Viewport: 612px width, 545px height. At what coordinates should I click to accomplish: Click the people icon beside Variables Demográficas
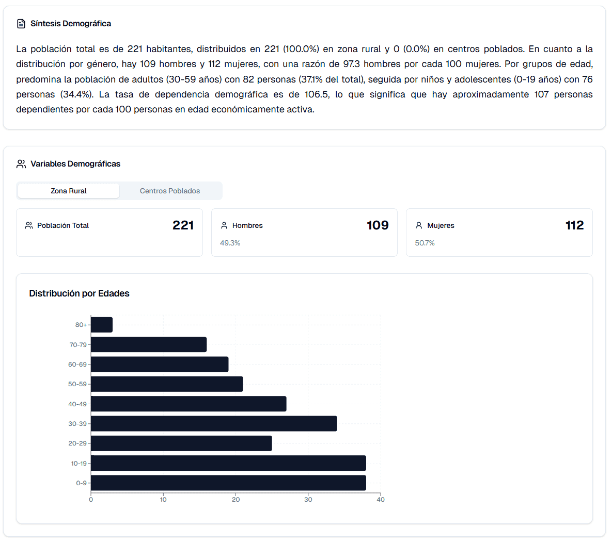pyautogui.click(x=21, y=164)
